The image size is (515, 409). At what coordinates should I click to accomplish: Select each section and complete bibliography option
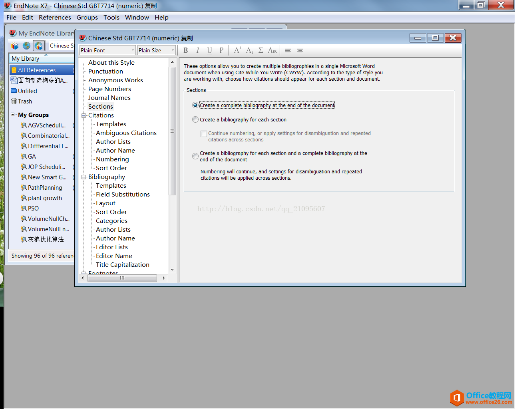[x=195, y=156]
